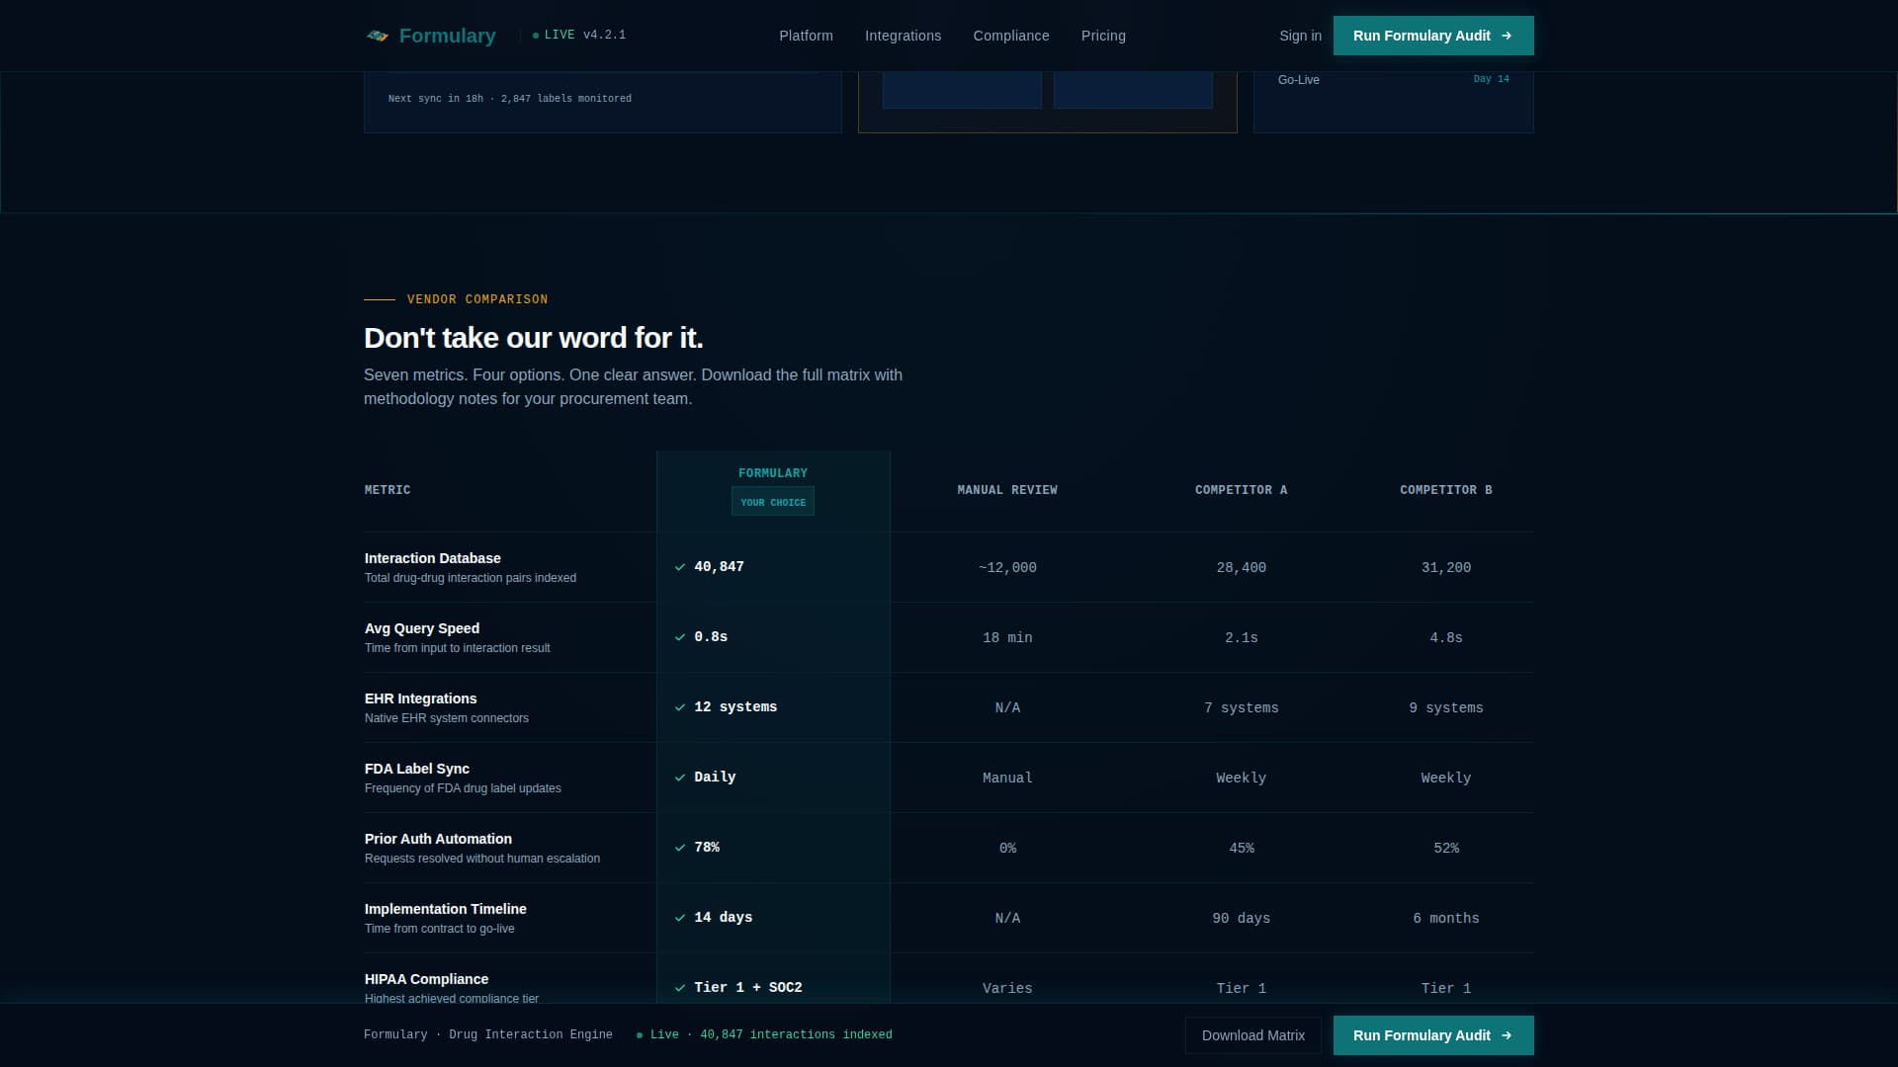Click the checkmark next to 40,847

tap(680, 567)
